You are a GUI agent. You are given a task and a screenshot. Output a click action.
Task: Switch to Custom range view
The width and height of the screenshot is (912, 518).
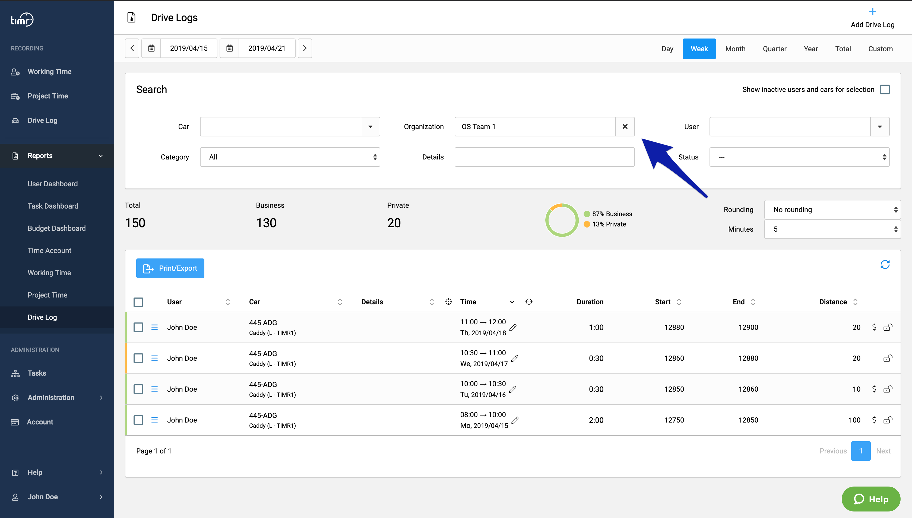tap(880, 49)
